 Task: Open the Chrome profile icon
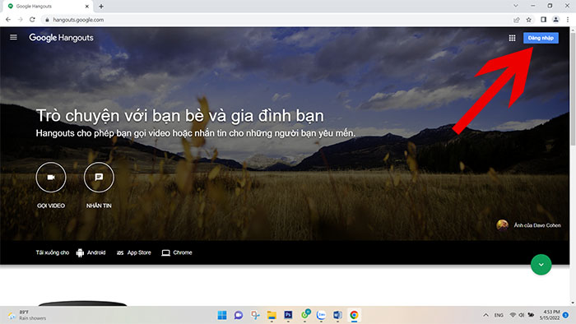(555, 20)
